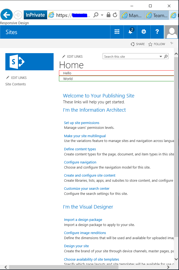Screen dimensions: 179x270
Task: Click EDIT LINKS in left navigation
Action: point(16,78)
